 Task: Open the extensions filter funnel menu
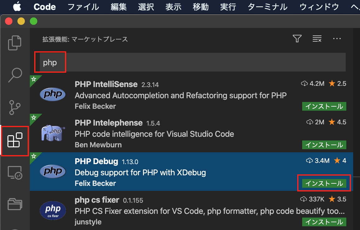click(297, 39)
